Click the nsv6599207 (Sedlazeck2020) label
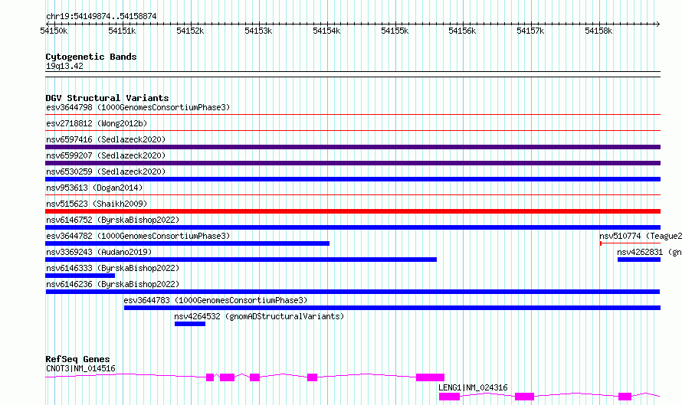 click(x=106, y=155)
